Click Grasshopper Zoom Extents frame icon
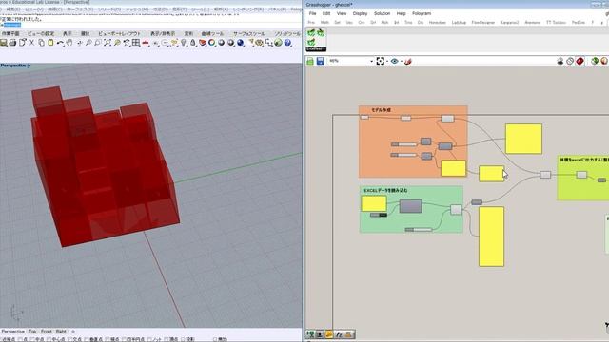609x342 pixels. (380, 61)
